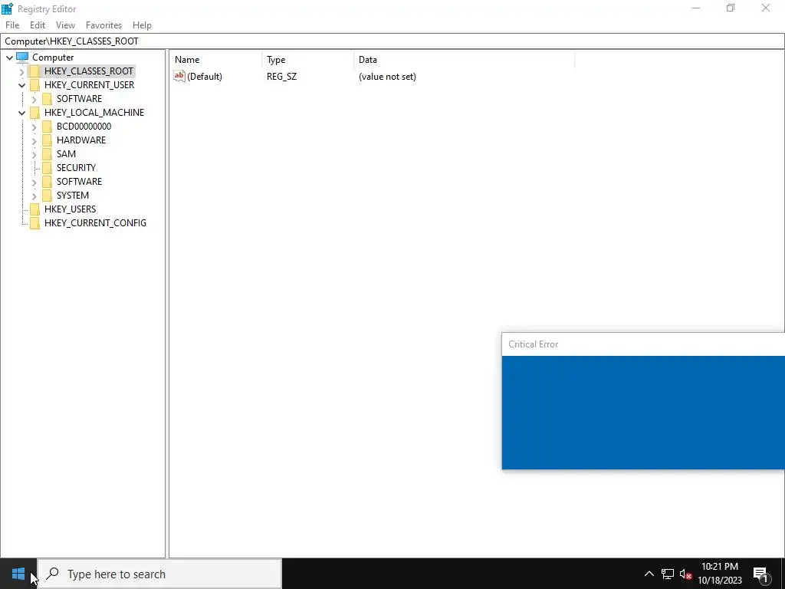
Task: Minimize the Registry Editor window
Action: 696,8
